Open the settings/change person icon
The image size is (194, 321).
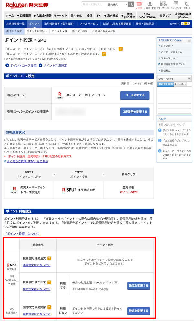(x=150, y=5)
